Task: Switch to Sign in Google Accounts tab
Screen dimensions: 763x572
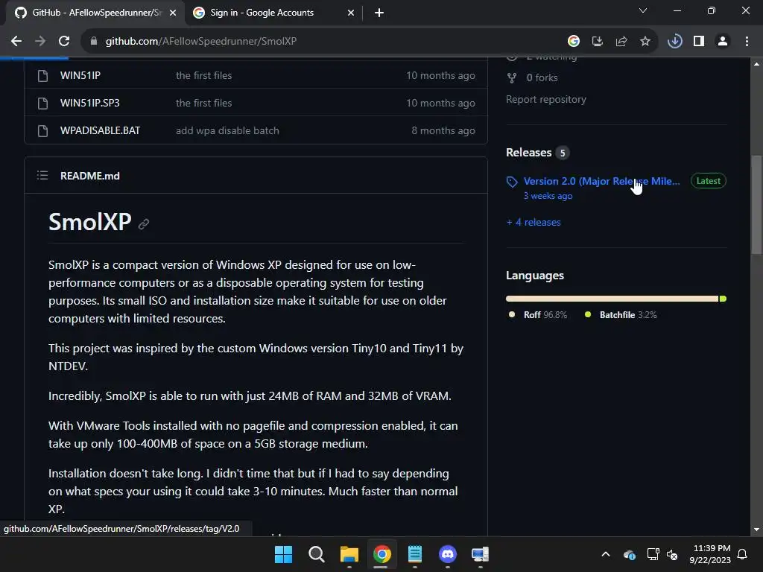Action: [274, 13]
